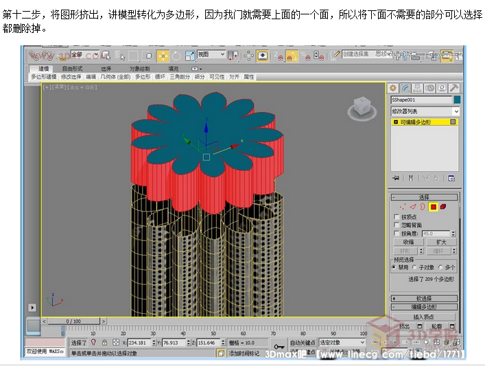Screen dimensions: 485x366
Task: Click the Pin Stack icon
Action: [396, 178]
